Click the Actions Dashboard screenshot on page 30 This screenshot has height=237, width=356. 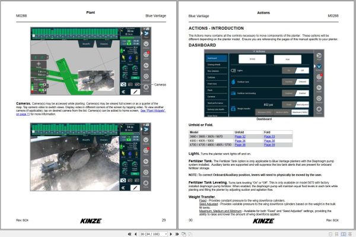tap(264, 83)
